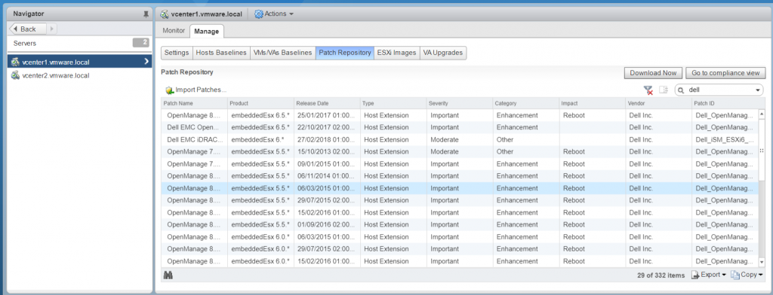Open the VMs/VAs Baselines sub-tab

tap(282, 53)
